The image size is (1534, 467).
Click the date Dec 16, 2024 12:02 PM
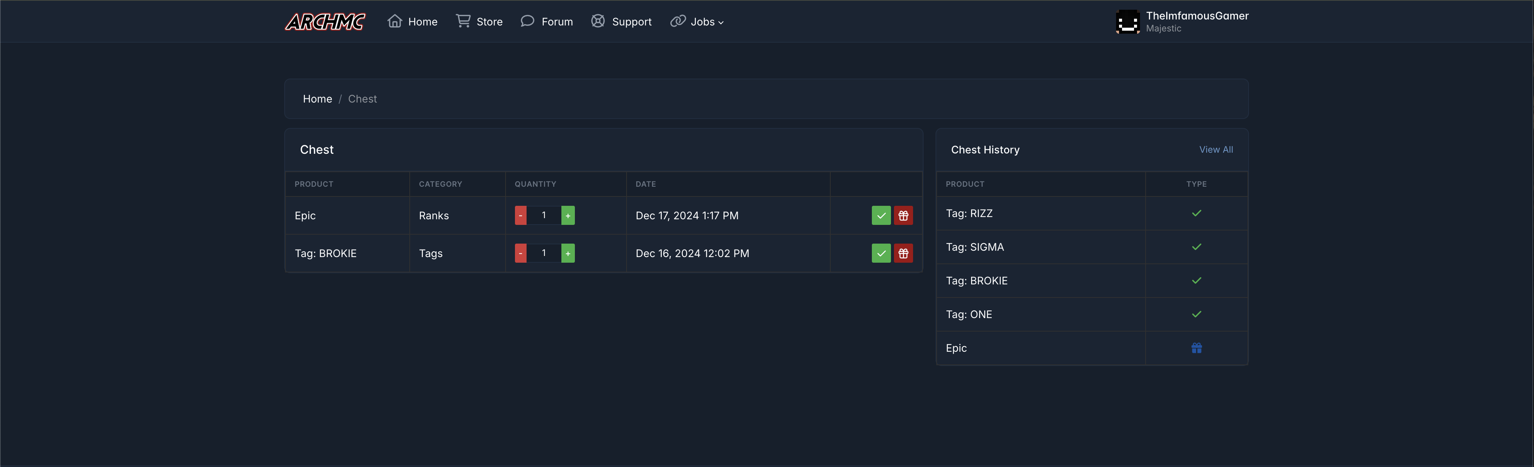pos(692,253)
